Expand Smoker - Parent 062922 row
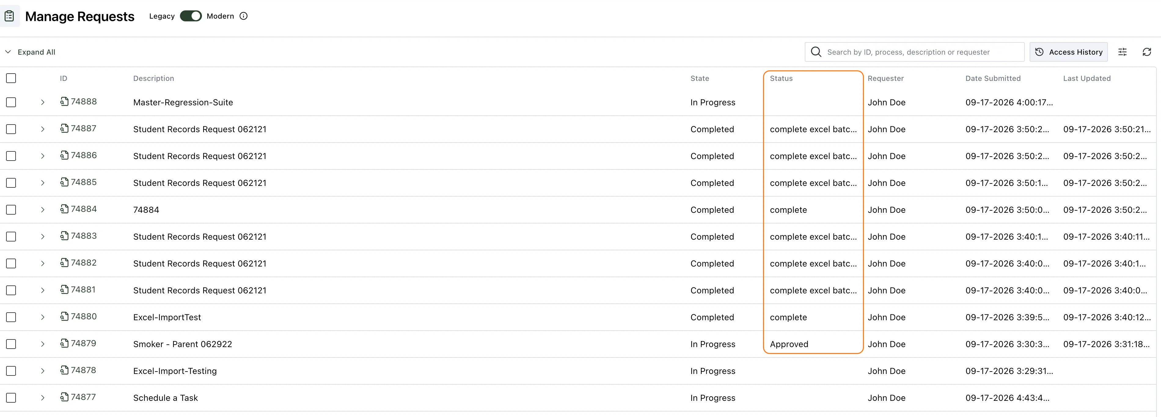1161x417 pixels. pyautogui.click(x=42, y=344)
